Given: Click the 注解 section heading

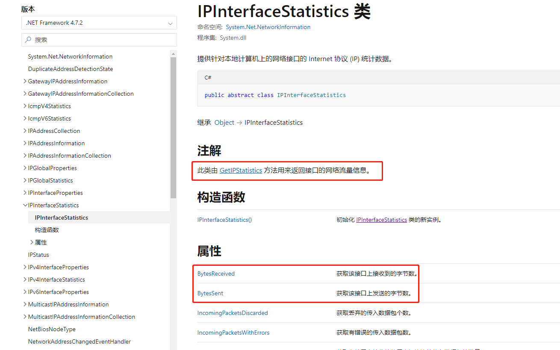Looking at the screenshot, I should (209, 150).
